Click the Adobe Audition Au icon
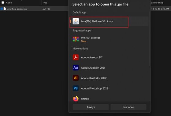The width and height of the screenshot is (171, 116). coord(76,67)
